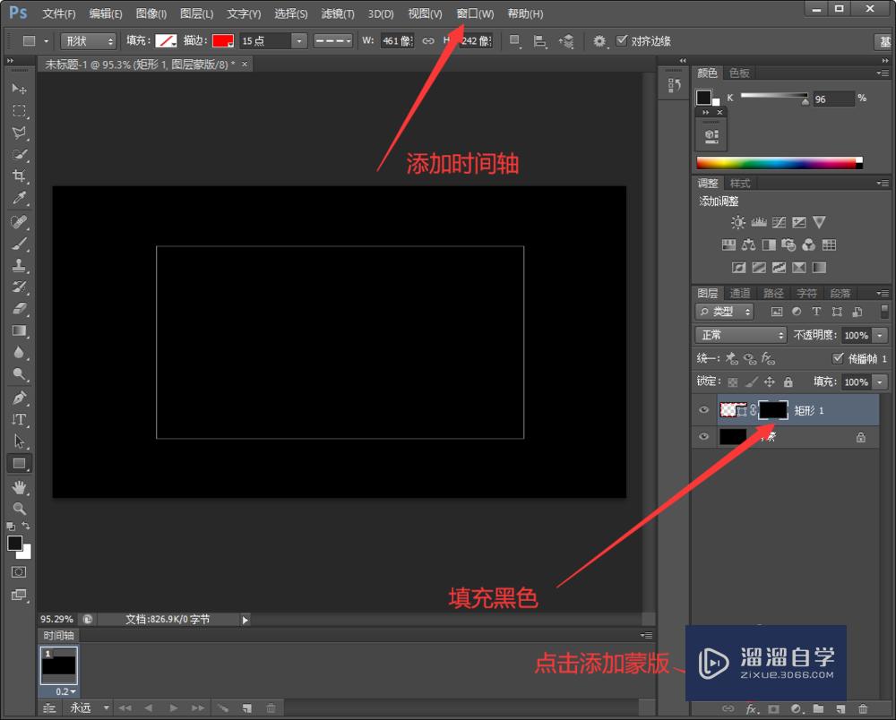
Task: Change screen mode from toolbar
Action: point(19,595)
